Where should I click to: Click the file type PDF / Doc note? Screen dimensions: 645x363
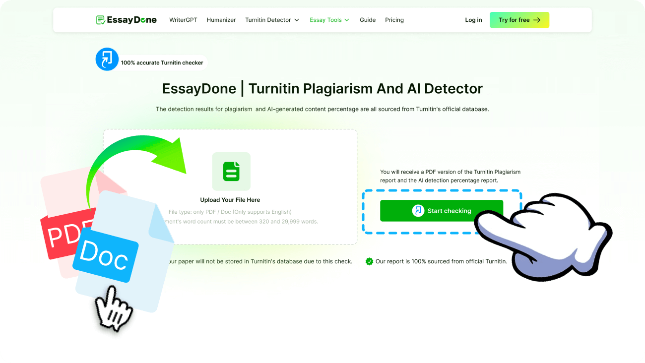230,212
